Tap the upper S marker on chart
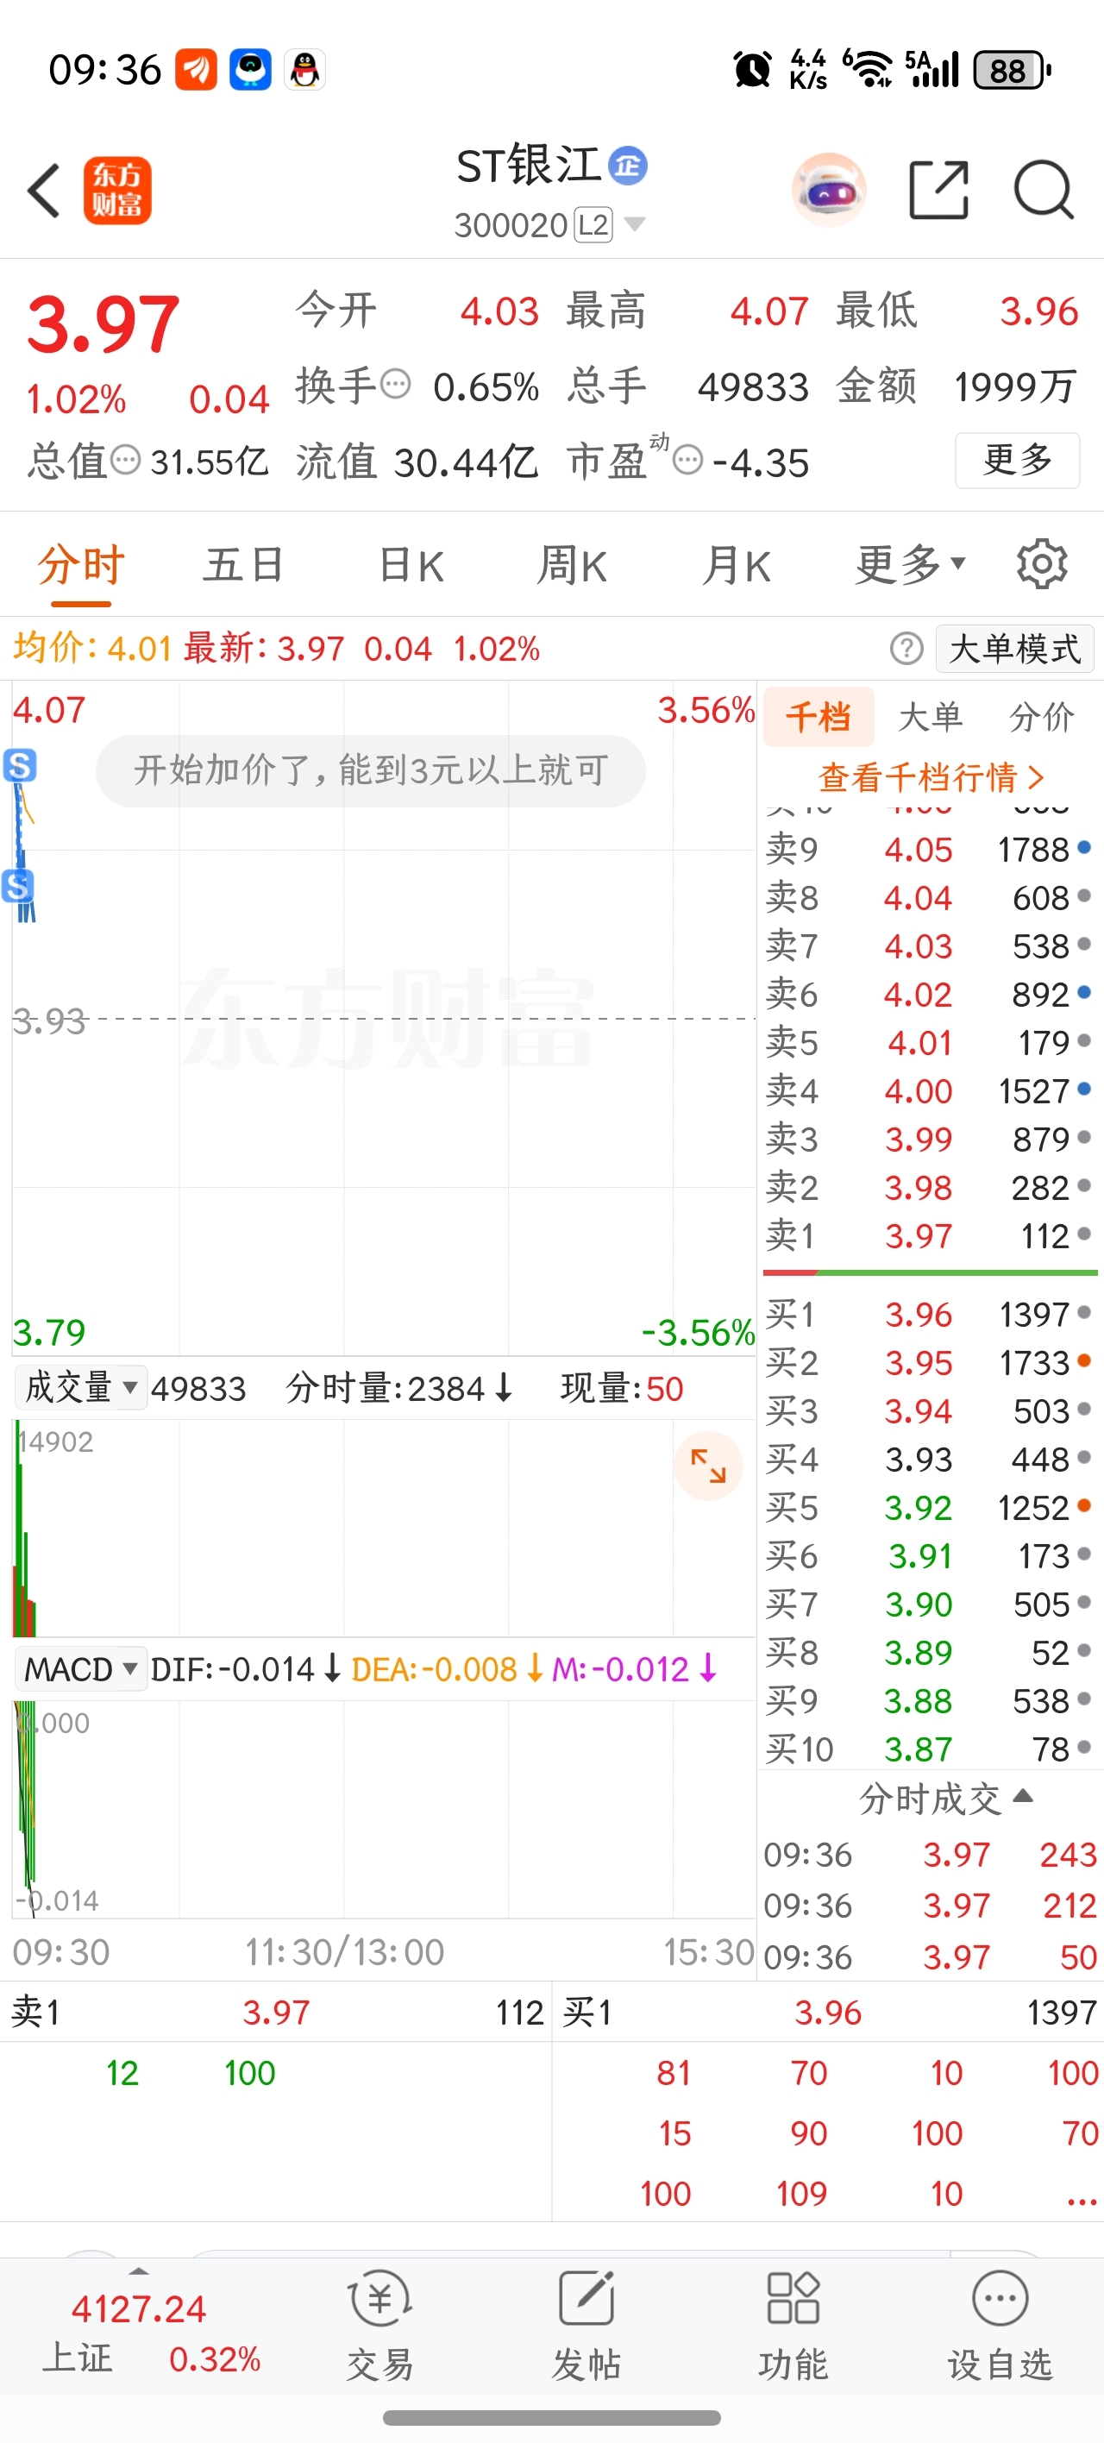Image resolution: width=1104 pixels, height=2443 pixels. [x=20, y=765]
